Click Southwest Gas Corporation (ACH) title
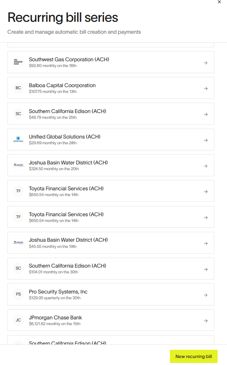 (x=69, y=60)
